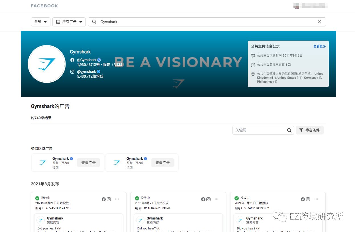Image resolution: width=355 pixels, height=232 pixels.
Task: Click the 2021年8月发布 section heading
Action: (45, 184)
